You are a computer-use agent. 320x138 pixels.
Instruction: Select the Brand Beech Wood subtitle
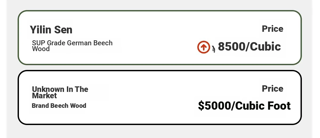click(59, 106)
